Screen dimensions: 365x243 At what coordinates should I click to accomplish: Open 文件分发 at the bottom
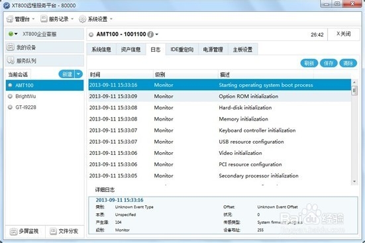pos(64,231)
